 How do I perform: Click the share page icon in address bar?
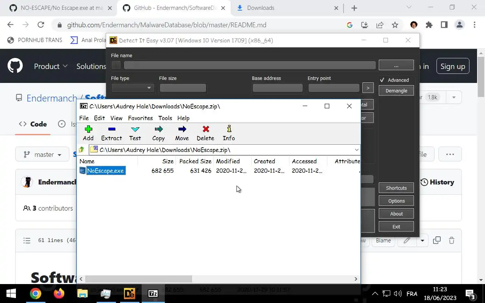380,25
